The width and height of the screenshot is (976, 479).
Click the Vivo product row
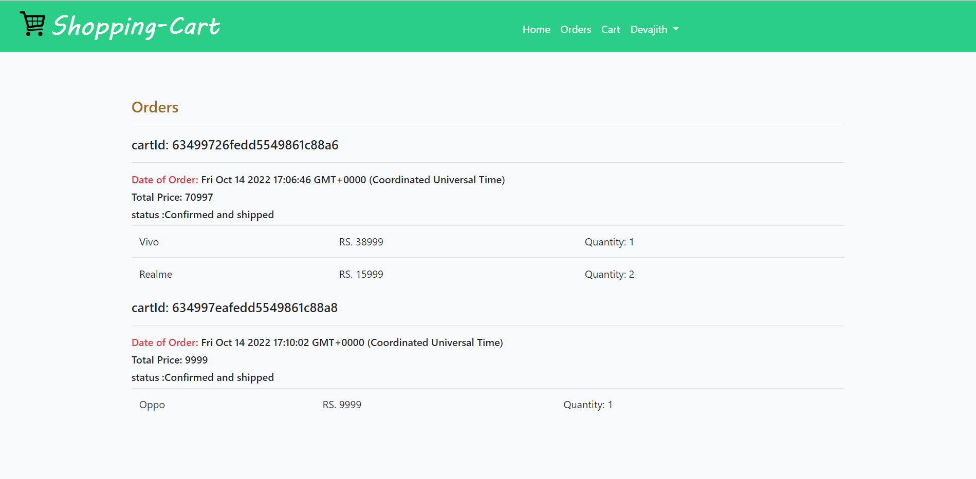pos(149,241)
